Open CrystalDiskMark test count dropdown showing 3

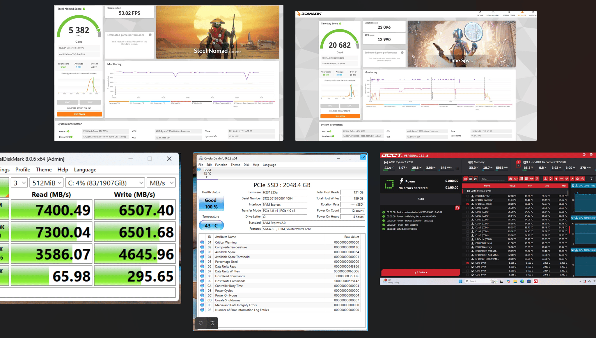coord(19,183)
